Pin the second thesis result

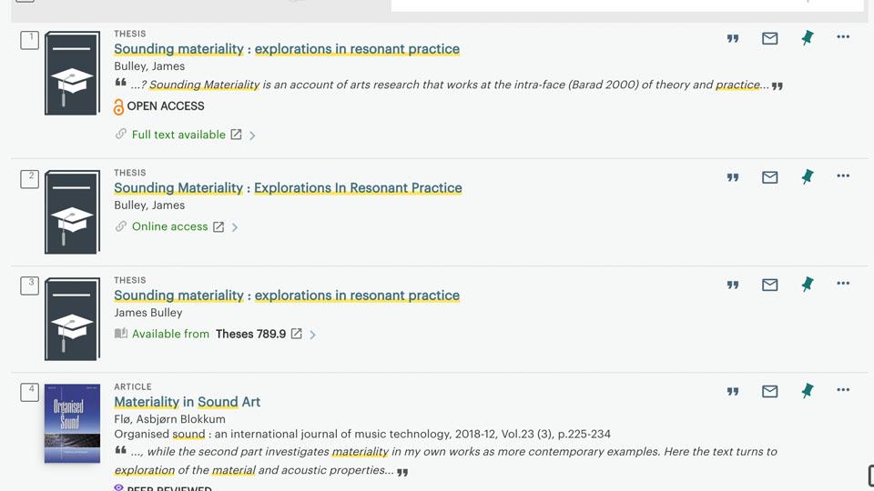[x=807, y=177]
